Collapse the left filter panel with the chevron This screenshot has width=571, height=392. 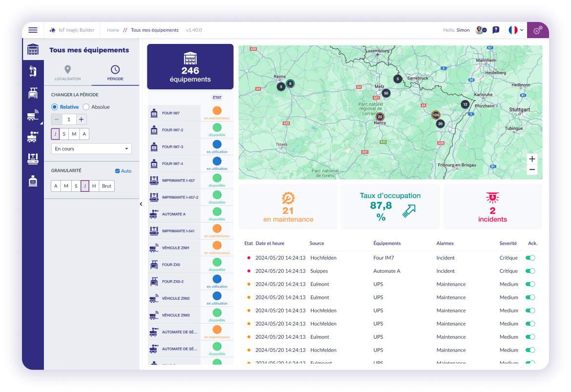[141, 204]
